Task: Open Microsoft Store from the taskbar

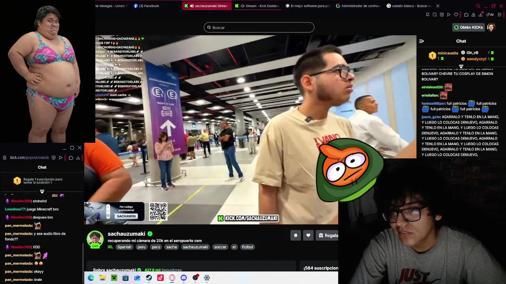Action: [126, 278]
